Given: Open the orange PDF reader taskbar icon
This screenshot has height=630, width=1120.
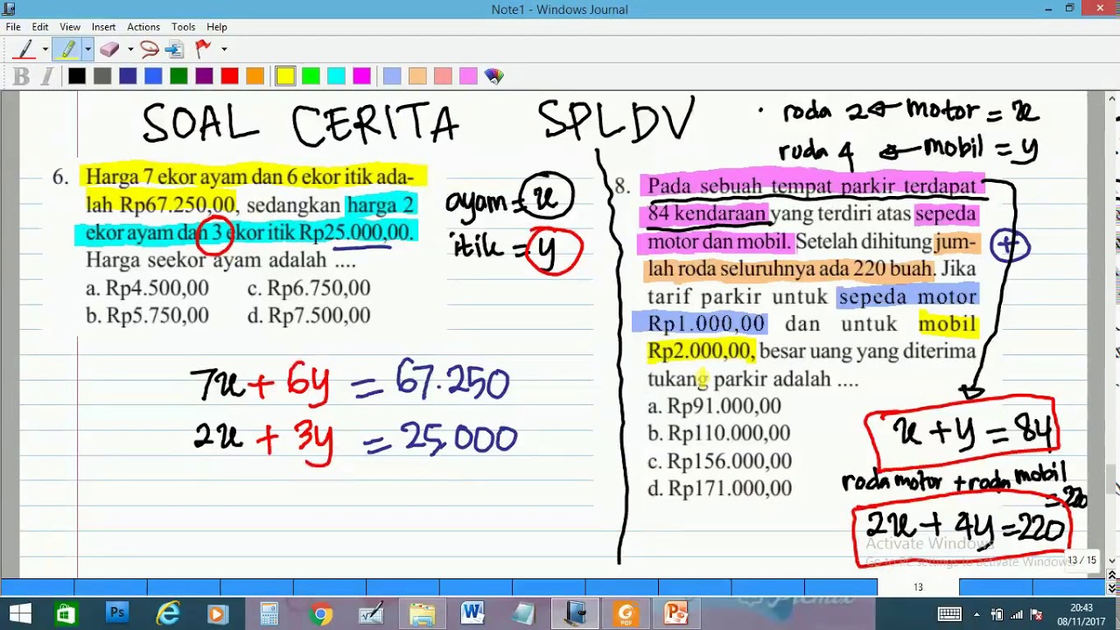Looking at the screenshot, I should tap(626, 613).
